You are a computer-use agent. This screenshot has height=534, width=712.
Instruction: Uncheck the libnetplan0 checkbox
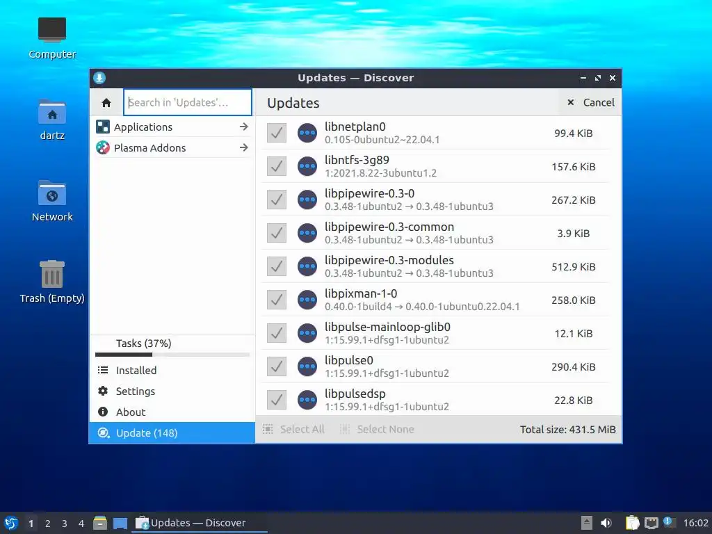(x=277, y=133)
